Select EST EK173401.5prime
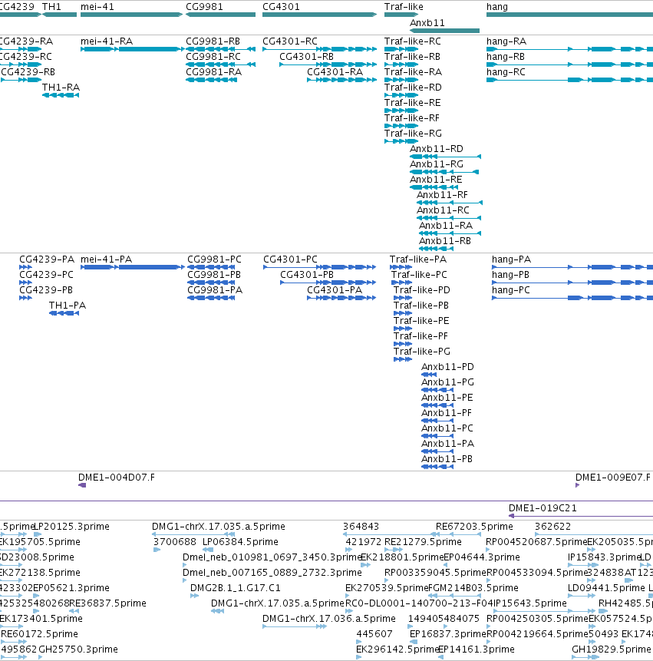 (x=41, y=619)
